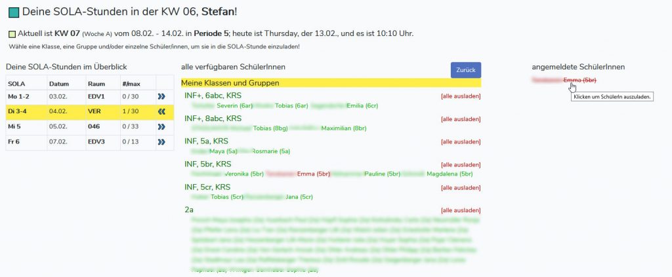Click alle ausladen for INF, 5a
672x277 pixels.
click(x=461, y=142)
